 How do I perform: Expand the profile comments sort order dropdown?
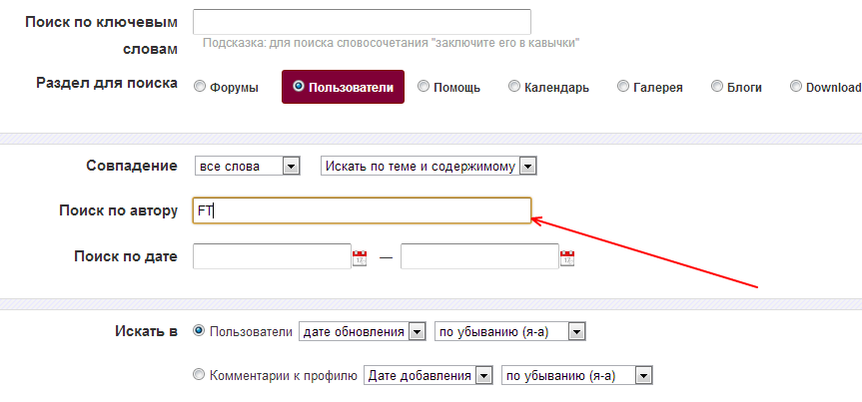point(577,376)
